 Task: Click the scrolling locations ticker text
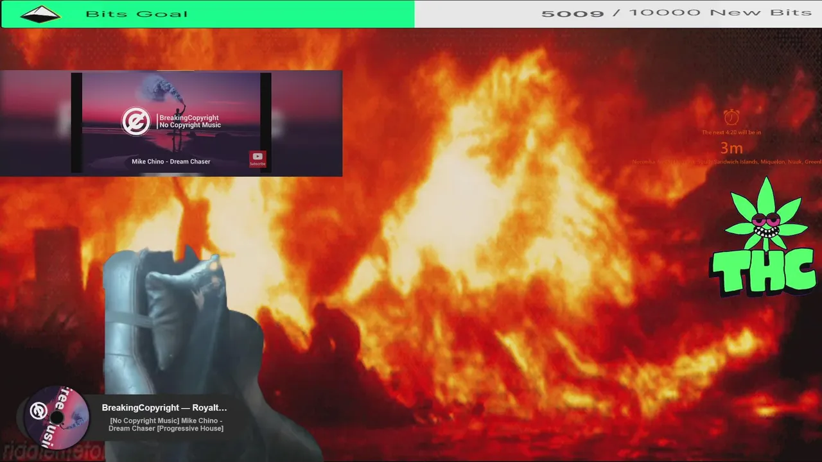coord(727,162)
